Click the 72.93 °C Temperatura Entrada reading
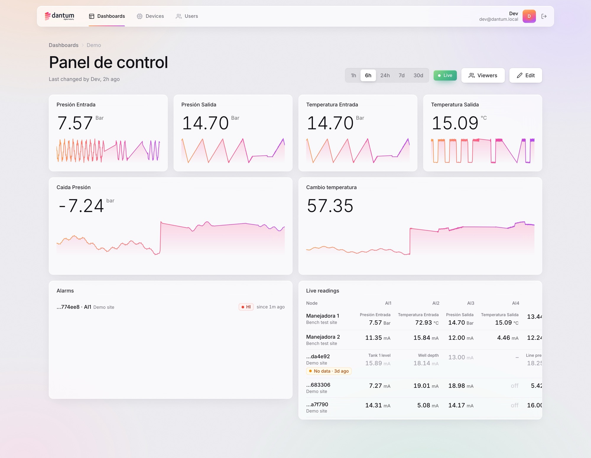 coord(427,323)
